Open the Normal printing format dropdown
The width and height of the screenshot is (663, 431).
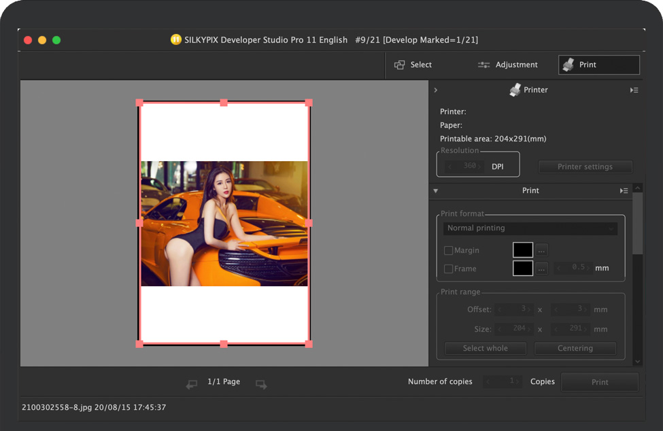coord(530,228)
